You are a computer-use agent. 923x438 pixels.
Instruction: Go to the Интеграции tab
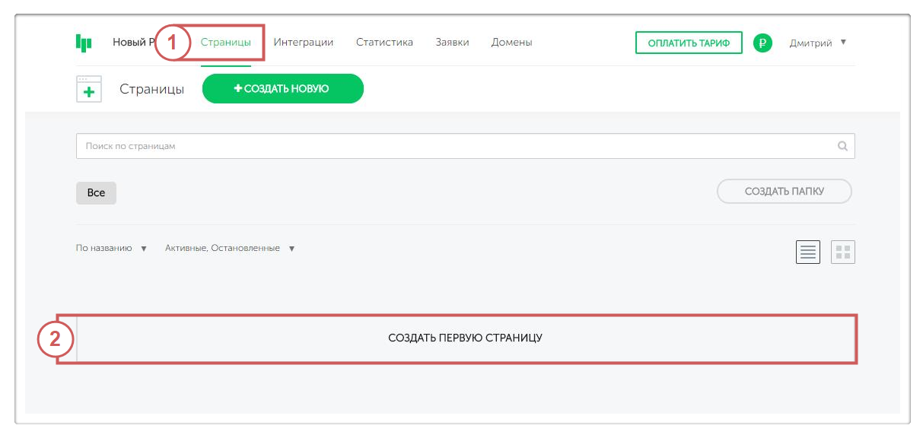[304, 43]
